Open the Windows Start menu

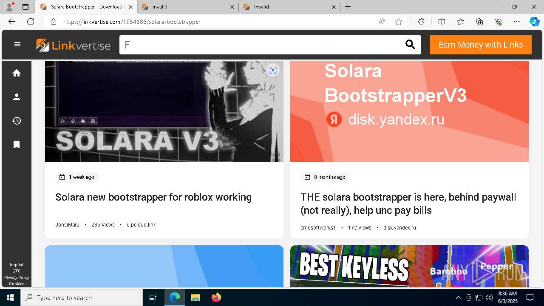pos(10,297)
